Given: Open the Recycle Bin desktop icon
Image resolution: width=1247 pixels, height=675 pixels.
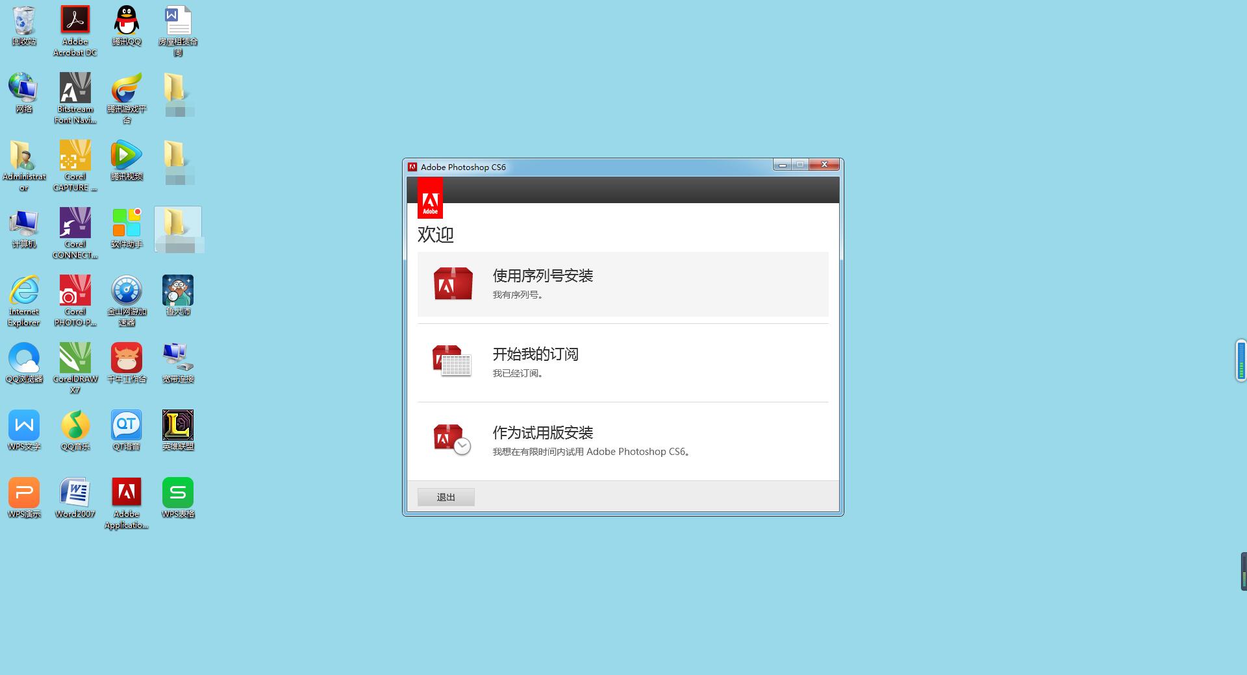Looking at the screenshot, I should (x=24, y=26).
